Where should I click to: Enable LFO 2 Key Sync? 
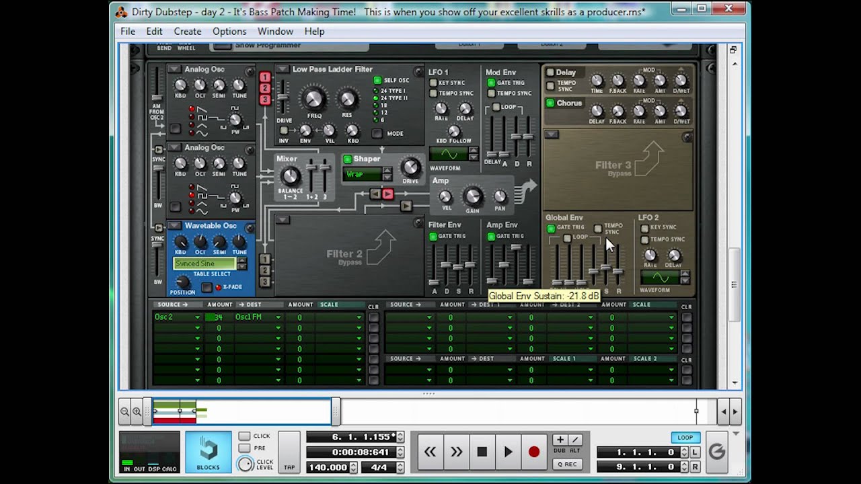645,228
